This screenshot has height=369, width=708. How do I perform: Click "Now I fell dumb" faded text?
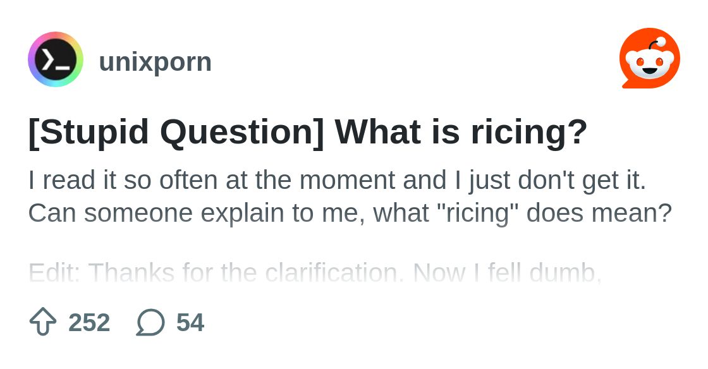[507, 272]
